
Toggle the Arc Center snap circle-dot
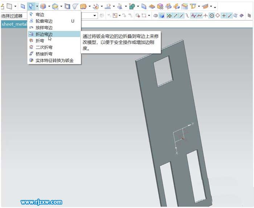coord(212,16)
